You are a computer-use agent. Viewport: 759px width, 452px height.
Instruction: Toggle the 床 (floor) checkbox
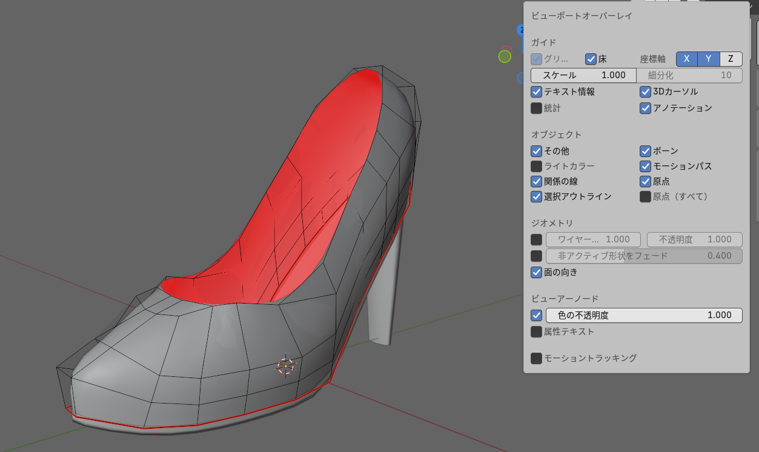point(591,59)
